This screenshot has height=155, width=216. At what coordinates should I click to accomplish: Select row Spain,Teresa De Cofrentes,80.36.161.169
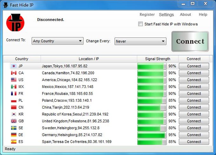77,142
